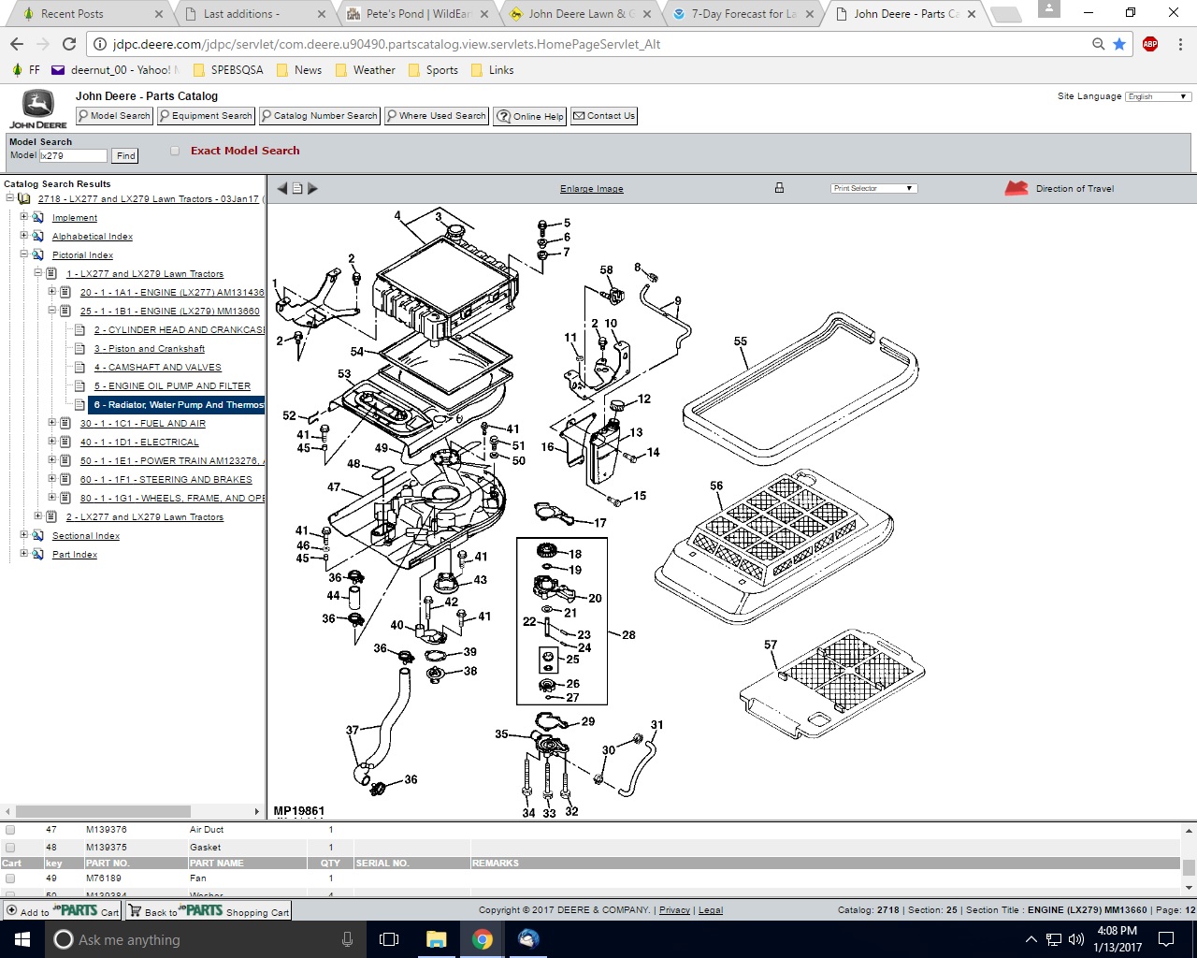Switch to the Recent Posts browser tab
The width and height of the screenshot is (1197, 958).
click(87, 14)
